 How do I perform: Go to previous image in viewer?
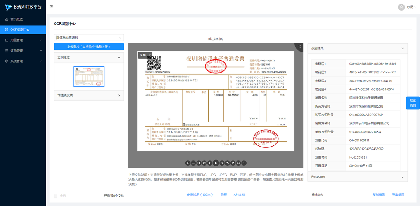[x=210, y=163]
